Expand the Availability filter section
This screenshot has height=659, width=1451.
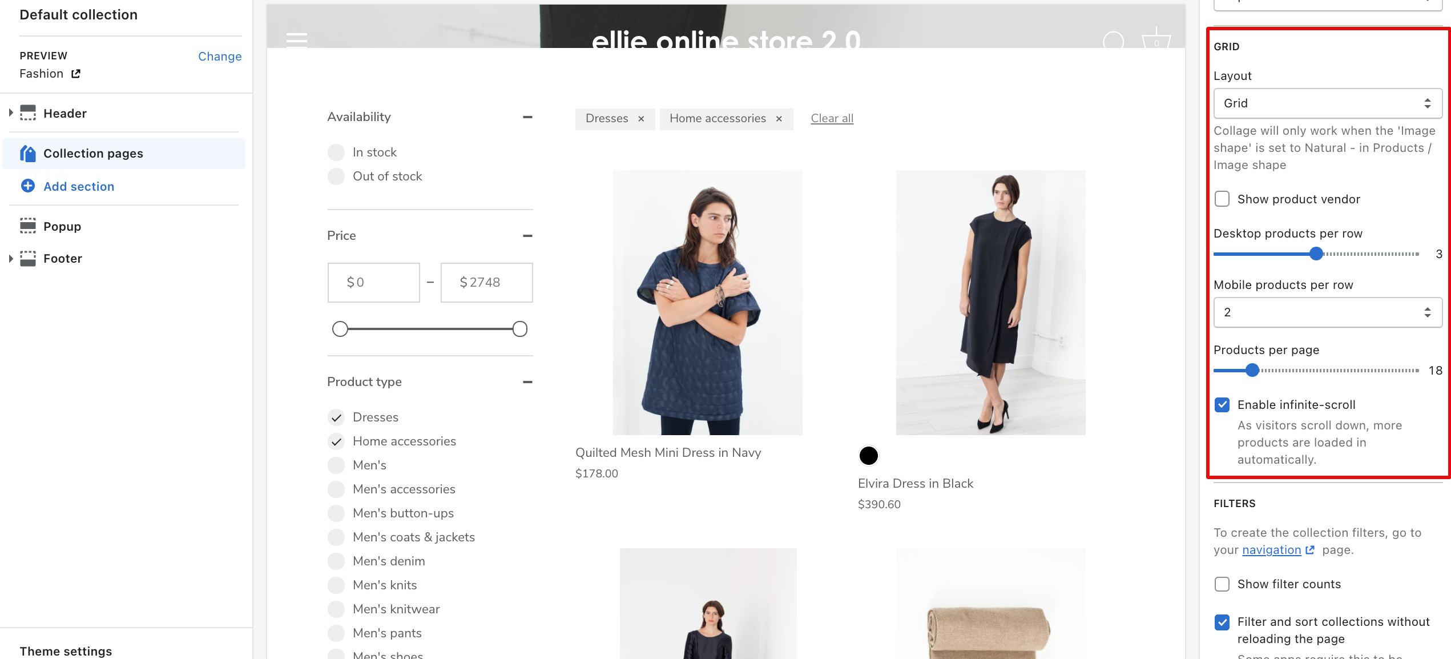(529, 116)
